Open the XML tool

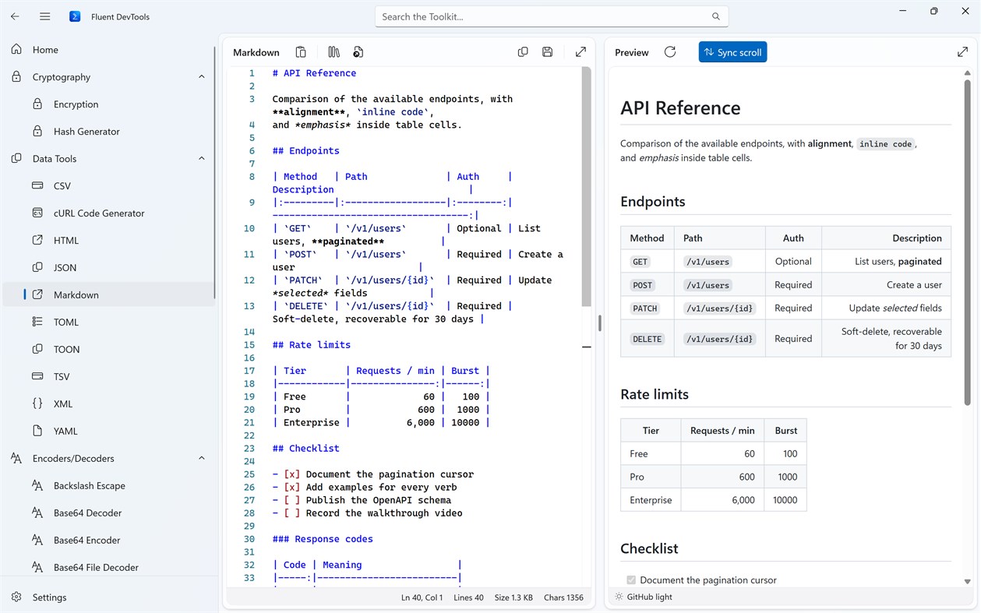pos(108,404)
